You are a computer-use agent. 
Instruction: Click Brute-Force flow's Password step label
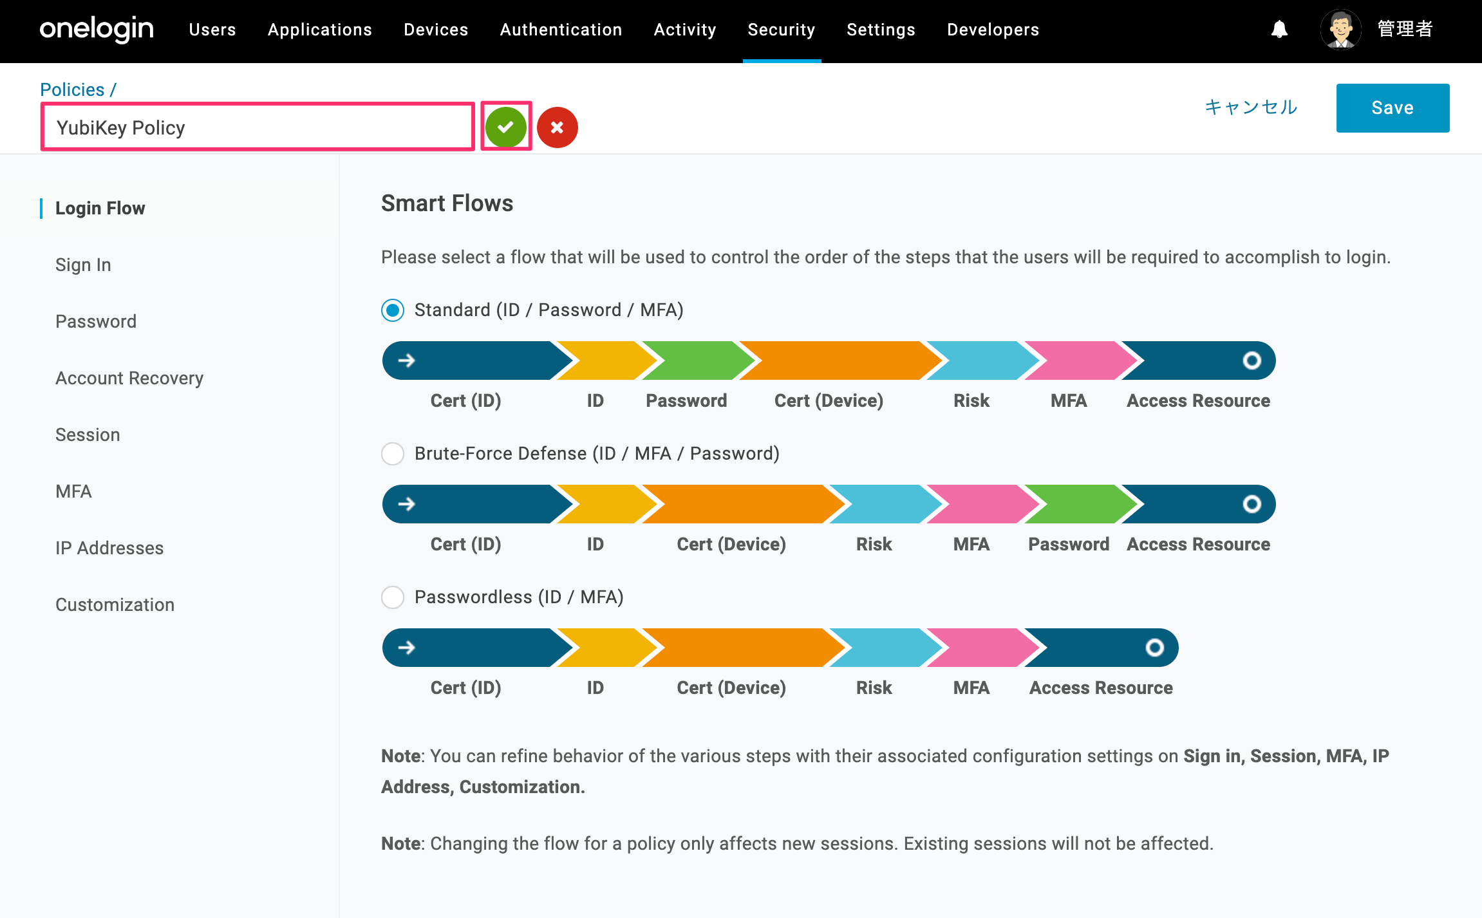1069,545
